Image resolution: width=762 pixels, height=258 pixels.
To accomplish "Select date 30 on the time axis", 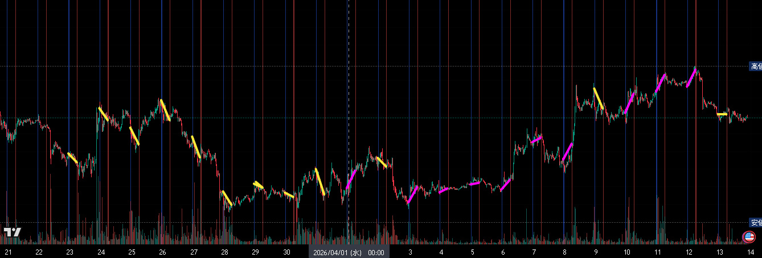I will [286, 252].
